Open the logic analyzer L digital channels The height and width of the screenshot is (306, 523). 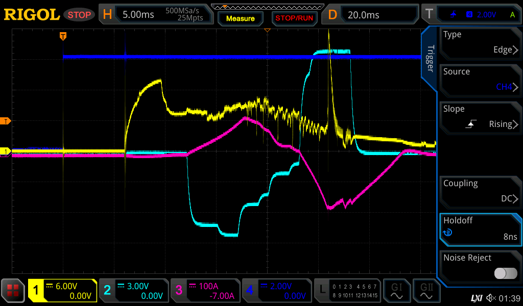point(347,291)
